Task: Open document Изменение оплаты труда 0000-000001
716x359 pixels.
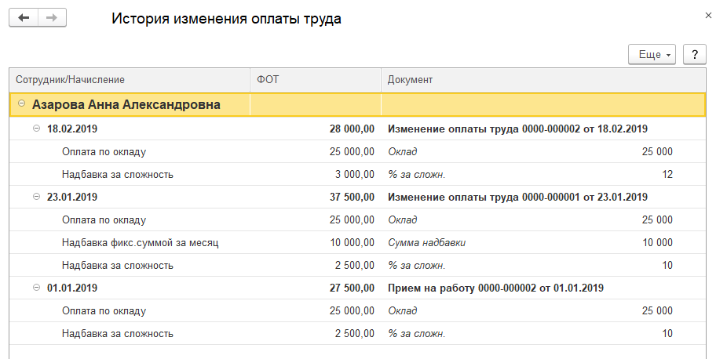Action: pyautogui.click(x=517, y=197)
